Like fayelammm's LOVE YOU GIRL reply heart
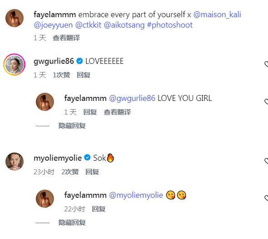 pos(266,101)
